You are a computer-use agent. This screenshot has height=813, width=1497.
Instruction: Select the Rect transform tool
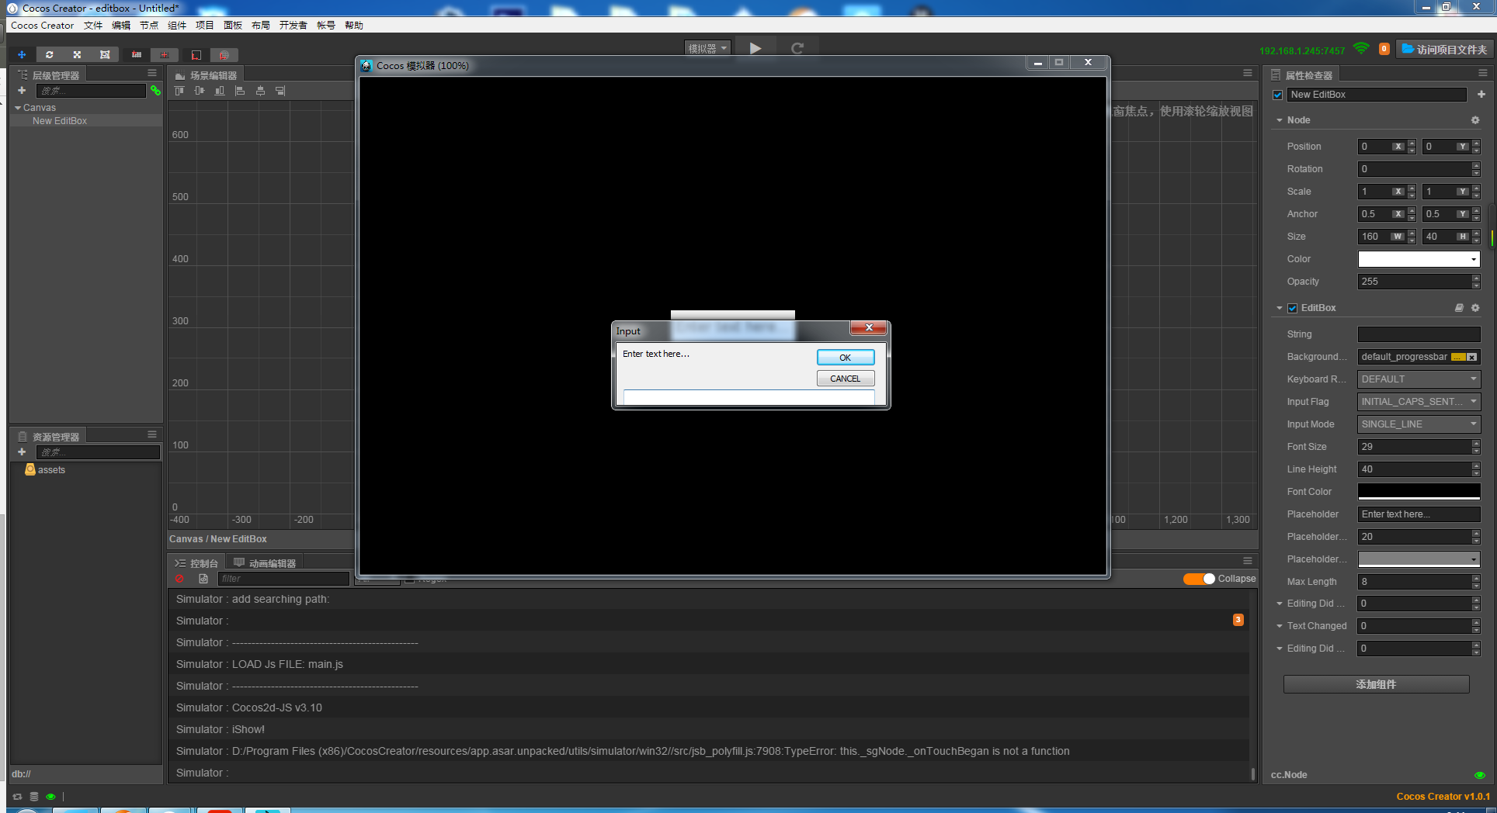(x=105, y=54)
